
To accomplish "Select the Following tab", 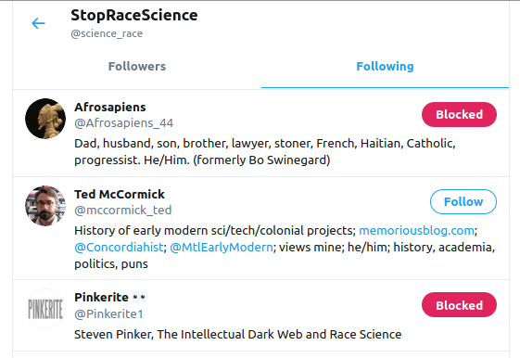I will 385,67.
